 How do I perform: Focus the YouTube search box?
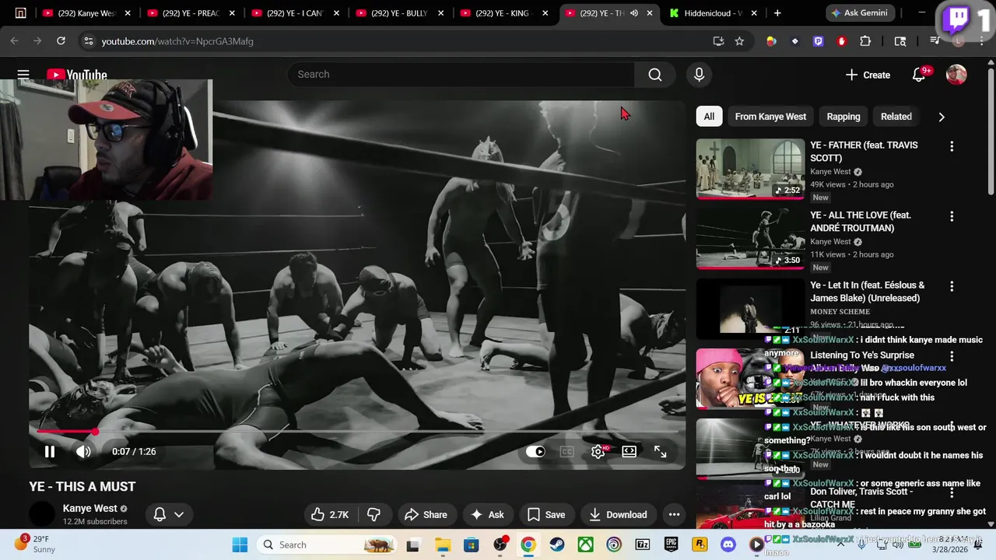tap(461, 75)
